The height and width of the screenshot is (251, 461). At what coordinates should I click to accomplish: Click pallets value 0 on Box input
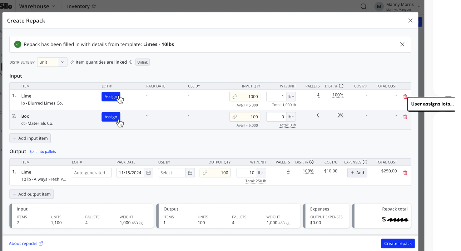coord(318,115)
